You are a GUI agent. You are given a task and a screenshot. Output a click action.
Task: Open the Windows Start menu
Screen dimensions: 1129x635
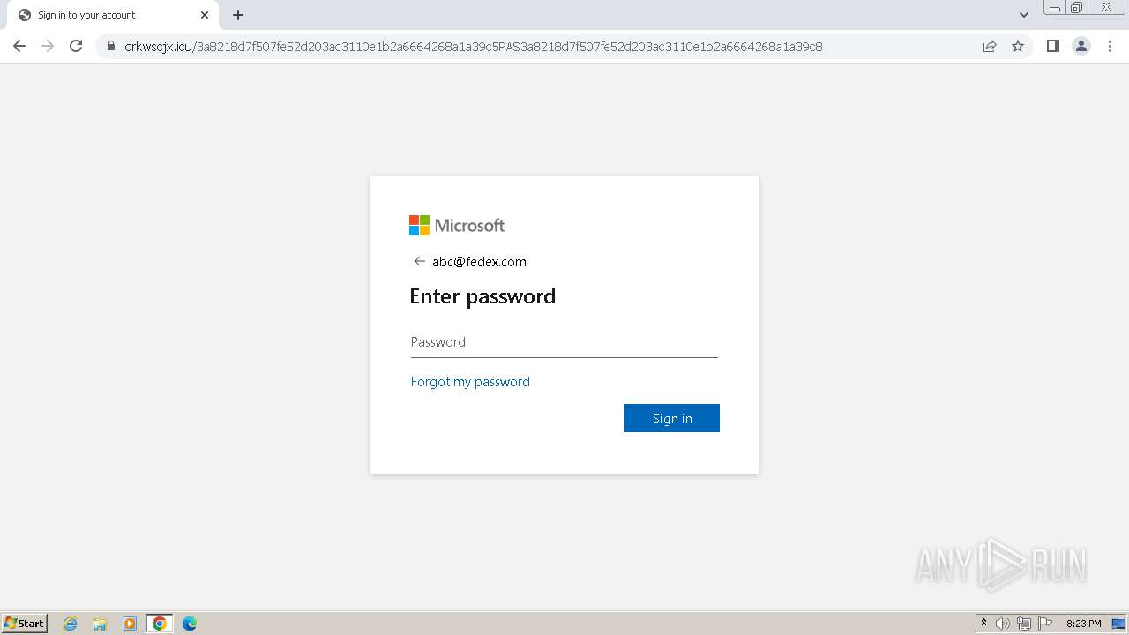25,624
